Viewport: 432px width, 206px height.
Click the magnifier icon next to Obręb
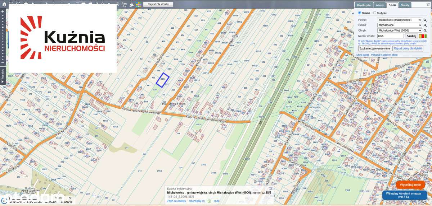click(425, 31)
